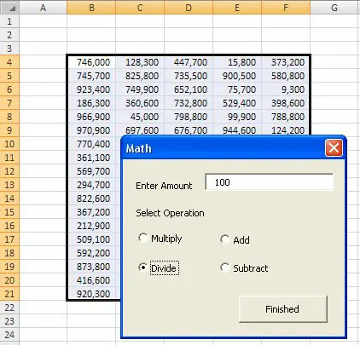Click the Enter Amount text field
Image resolution: width=360 pixels, height=345 pixels.
click(x=270, y=182)
